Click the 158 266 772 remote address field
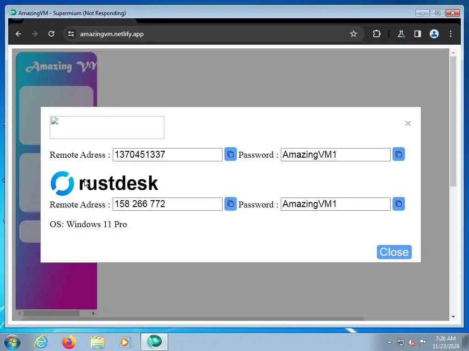Screen dimensions: 469x351 coord(168,204)
